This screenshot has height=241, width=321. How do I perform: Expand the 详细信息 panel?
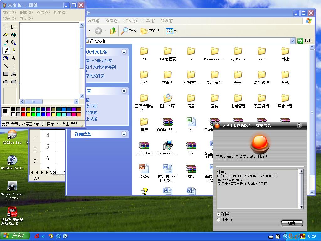[124, 134]
